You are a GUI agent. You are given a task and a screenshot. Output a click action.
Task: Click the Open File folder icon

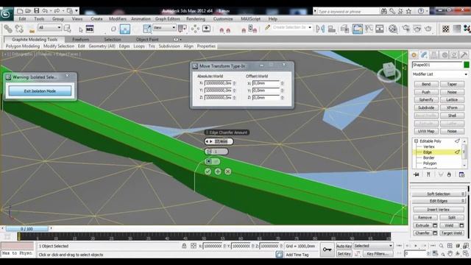point(28,11)
